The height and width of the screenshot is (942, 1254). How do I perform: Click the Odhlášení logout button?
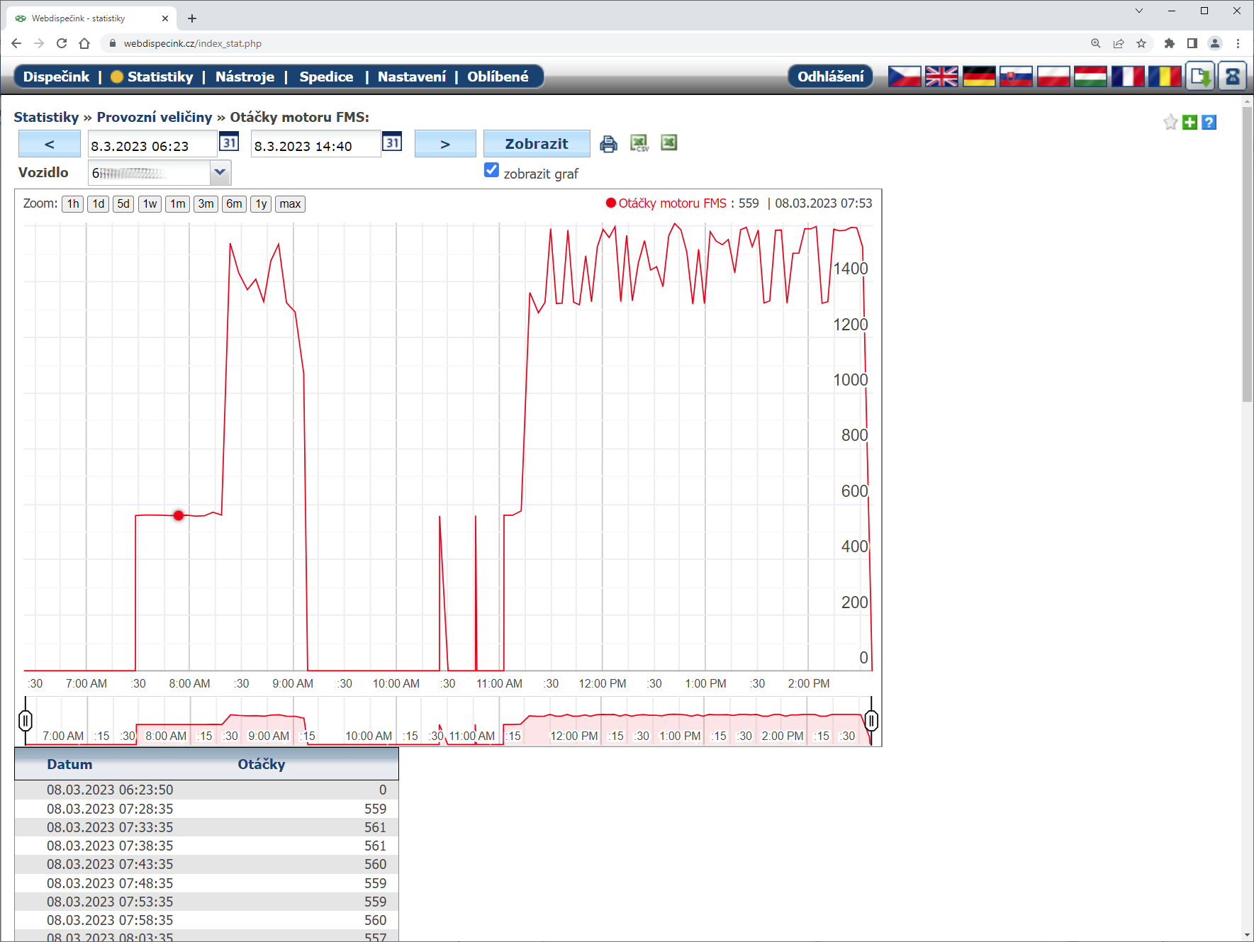pyautogui.click(x=830, y=77)
